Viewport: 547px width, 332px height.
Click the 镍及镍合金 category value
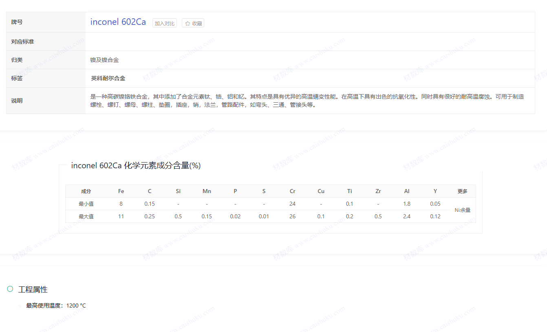(105, 60)
